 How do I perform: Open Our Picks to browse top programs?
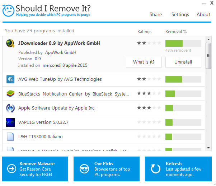[x=107, y=169]
